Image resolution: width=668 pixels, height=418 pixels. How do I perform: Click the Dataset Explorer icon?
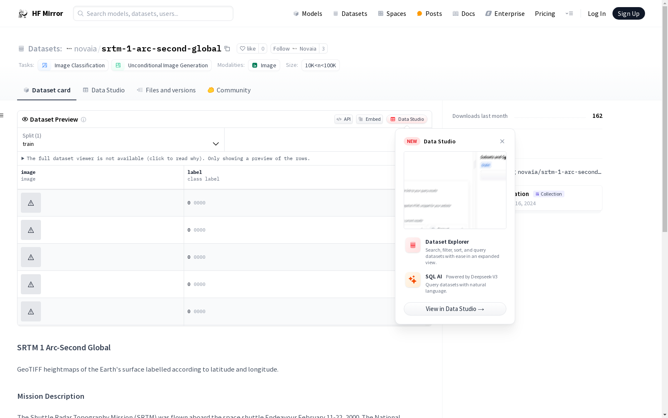point(413,245)
